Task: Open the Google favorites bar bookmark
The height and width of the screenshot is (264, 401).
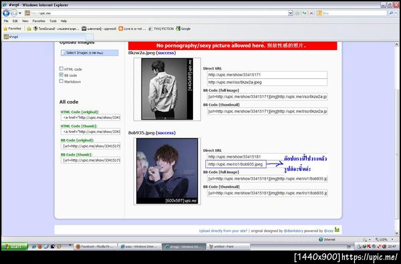Action: coord(183,29)
